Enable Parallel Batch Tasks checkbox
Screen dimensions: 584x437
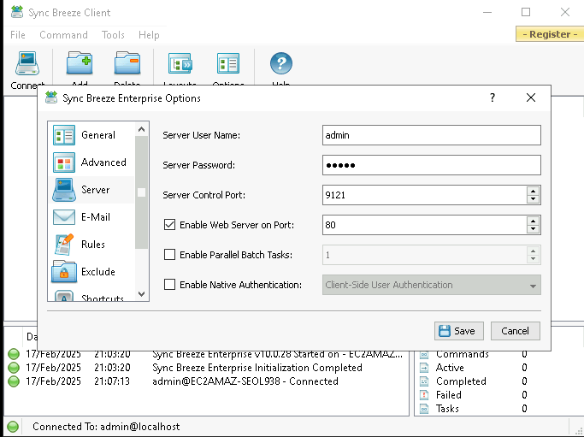[x=169, y=255]
